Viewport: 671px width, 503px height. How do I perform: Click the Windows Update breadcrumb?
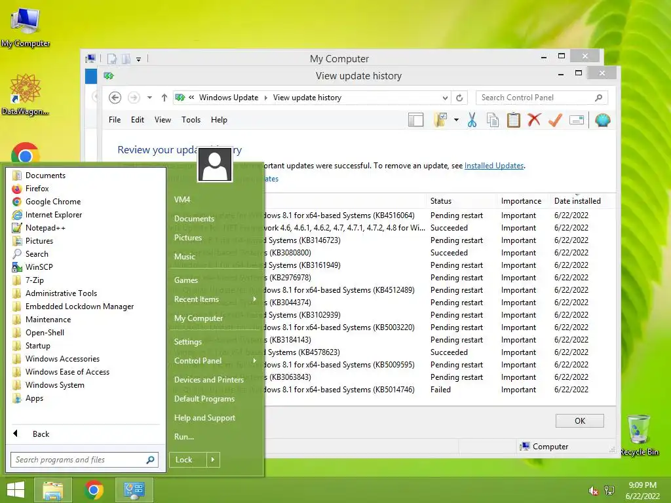(x=229, y=98)
